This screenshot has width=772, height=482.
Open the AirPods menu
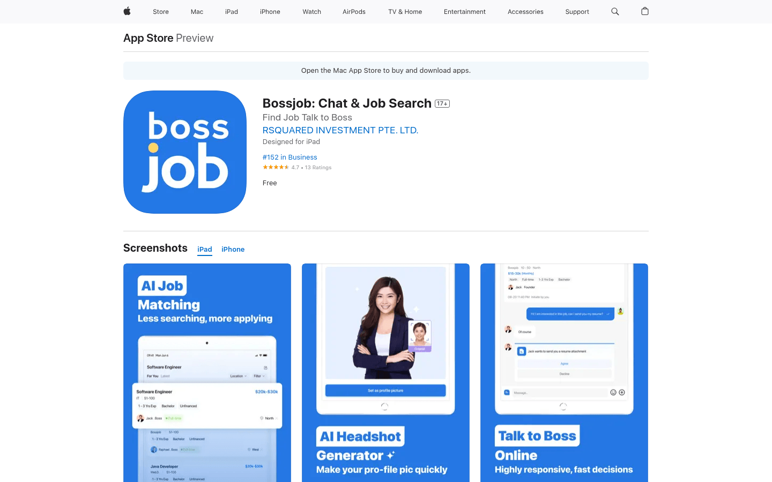coord(354,12)
